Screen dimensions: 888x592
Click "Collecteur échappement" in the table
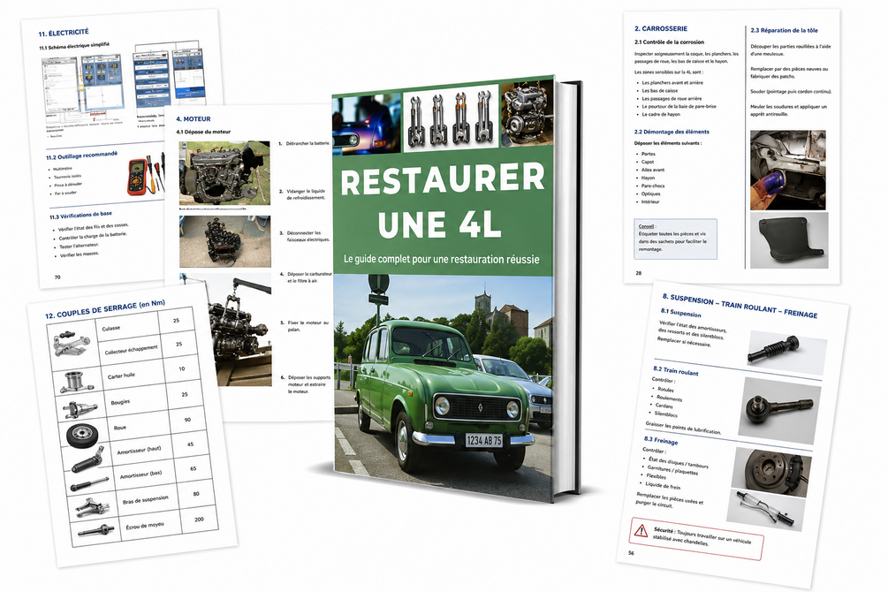point(131,350)
